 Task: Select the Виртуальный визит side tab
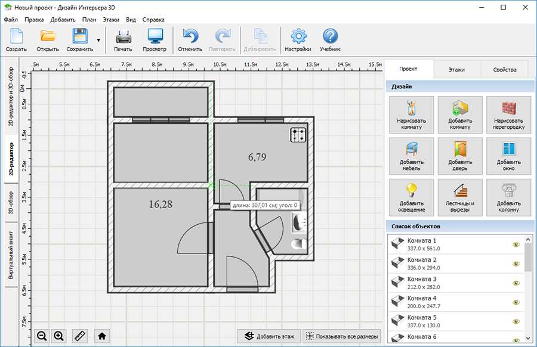11,255
